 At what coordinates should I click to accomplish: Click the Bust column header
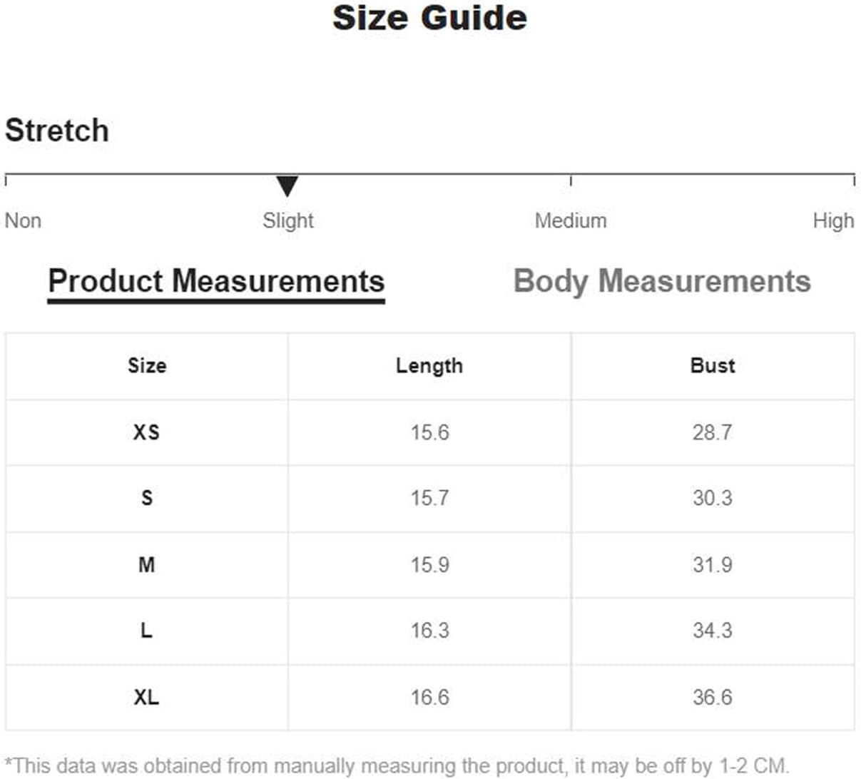713,365
